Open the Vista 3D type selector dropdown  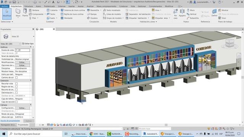34,37
